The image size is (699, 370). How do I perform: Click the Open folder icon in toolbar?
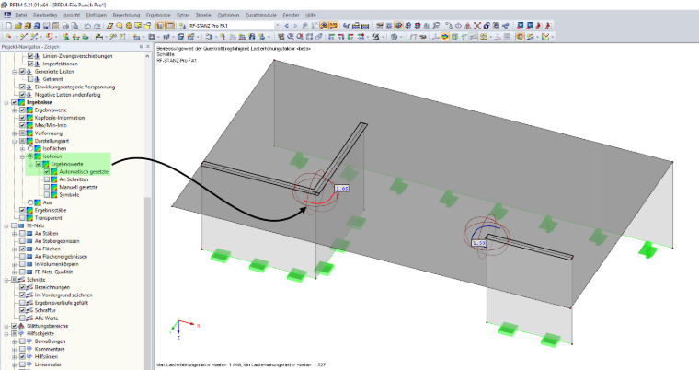coord(18,26)
